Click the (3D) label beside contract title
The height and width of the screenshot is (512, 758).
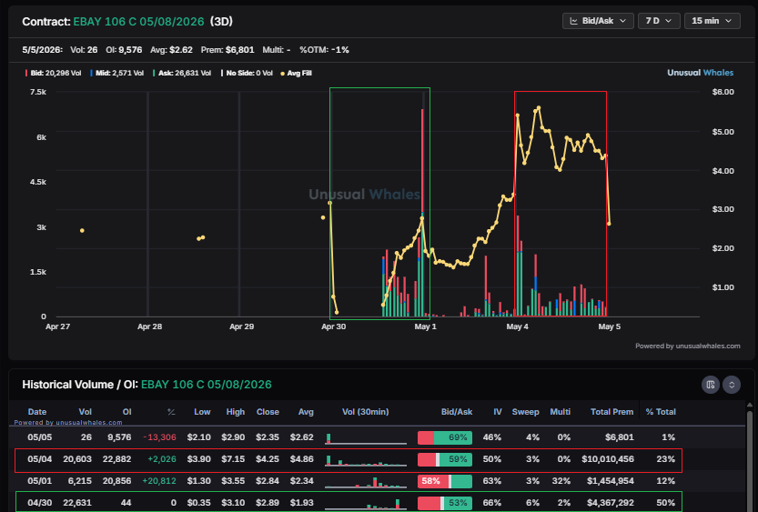(221, 22)
